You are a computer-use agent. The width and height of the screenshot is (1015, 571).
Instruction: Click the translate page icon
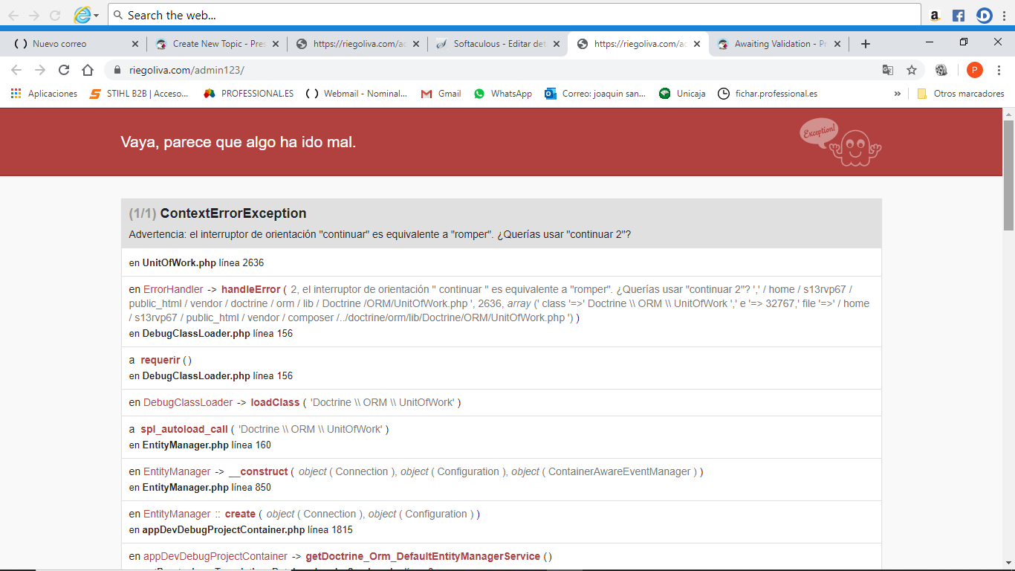coord(888,70)
